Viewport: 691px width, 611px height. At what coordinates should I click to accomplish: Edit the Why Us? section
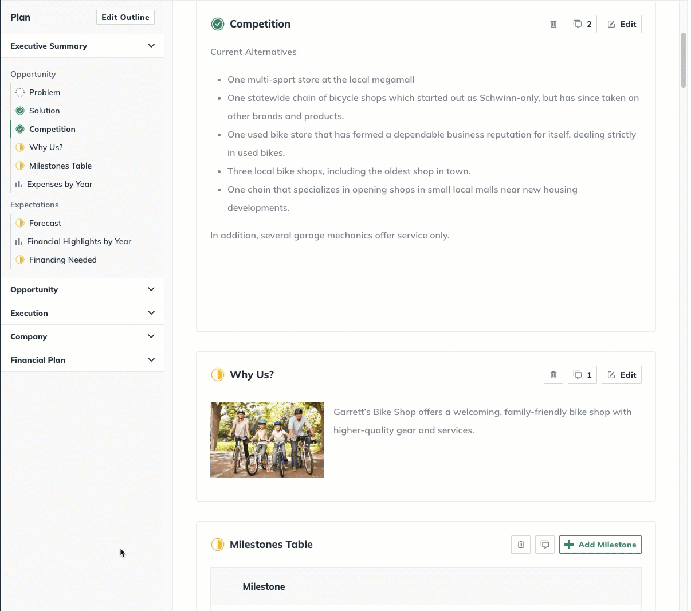click(622, 375)
